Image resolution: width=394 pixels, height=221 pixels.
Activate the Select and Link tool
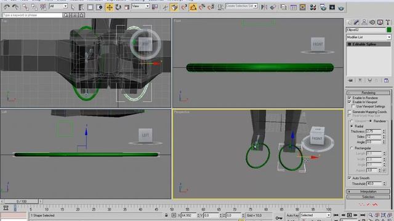point(25,7)
